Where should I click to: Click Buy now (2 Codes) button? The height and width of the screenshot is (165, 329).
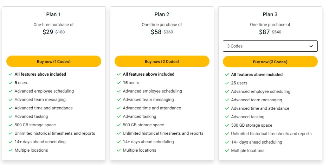click(x=162, y=61)
